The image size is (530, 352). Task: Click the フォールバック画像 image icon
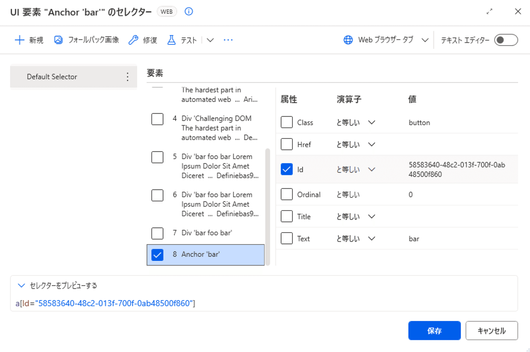click(x=58, y=40)
